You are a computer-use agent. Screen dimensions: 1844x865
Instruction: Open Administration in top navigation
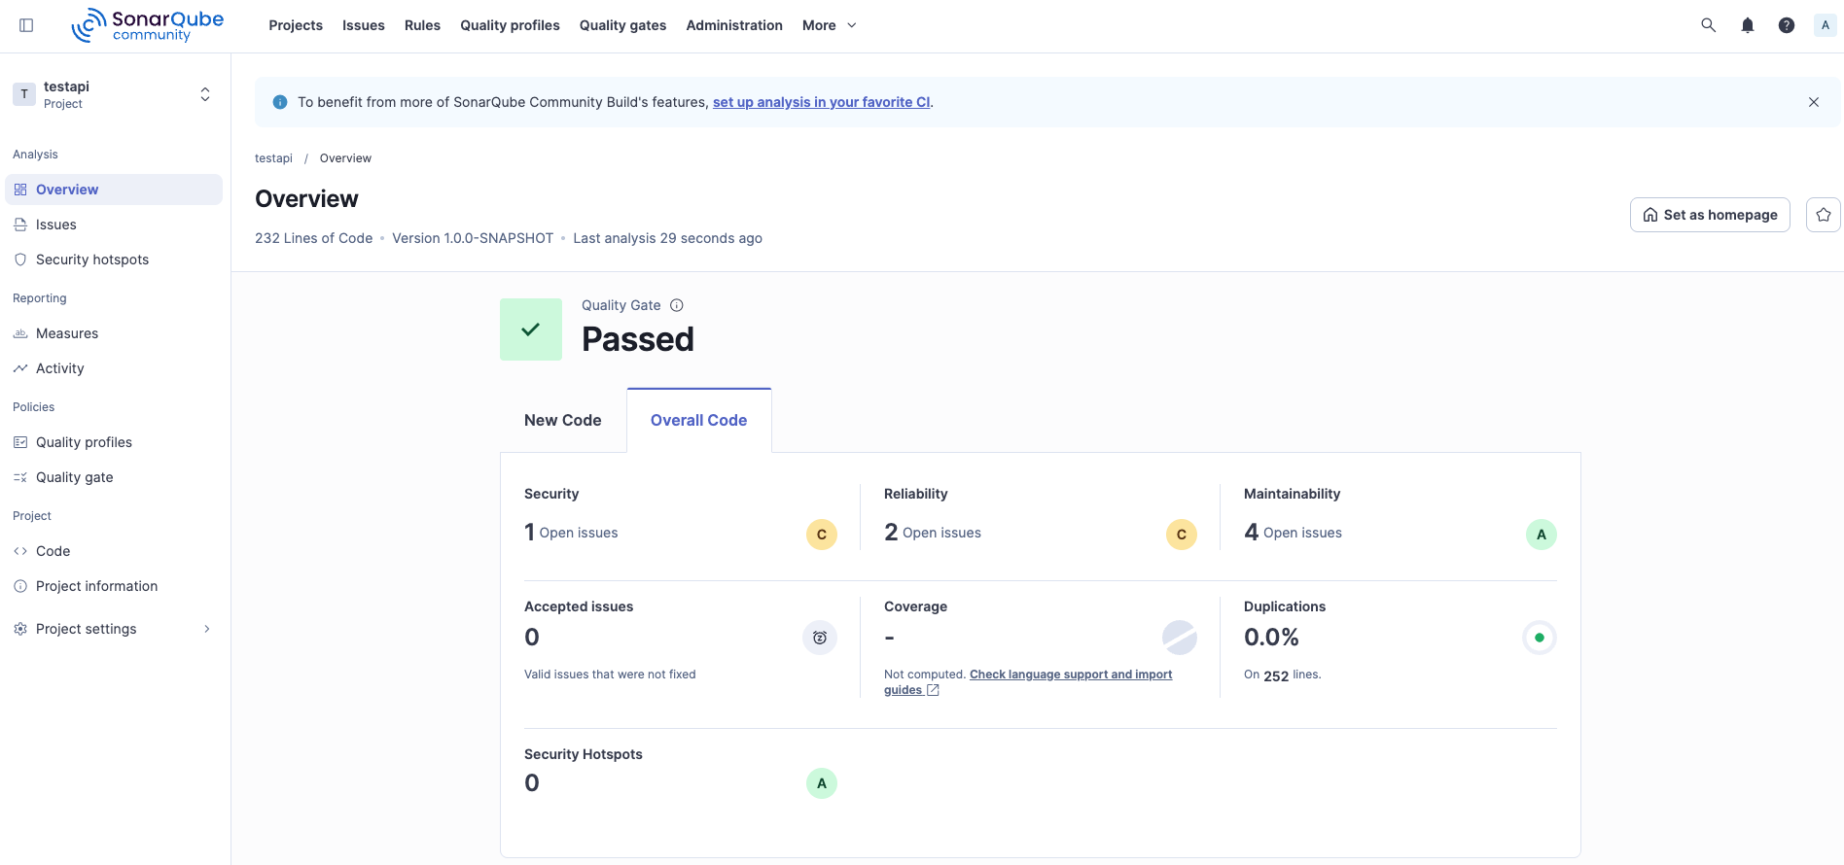(x=734, y=25)
